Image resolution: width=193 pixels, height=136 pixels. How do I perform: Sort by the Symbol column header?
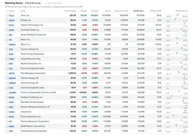[12, 11]
